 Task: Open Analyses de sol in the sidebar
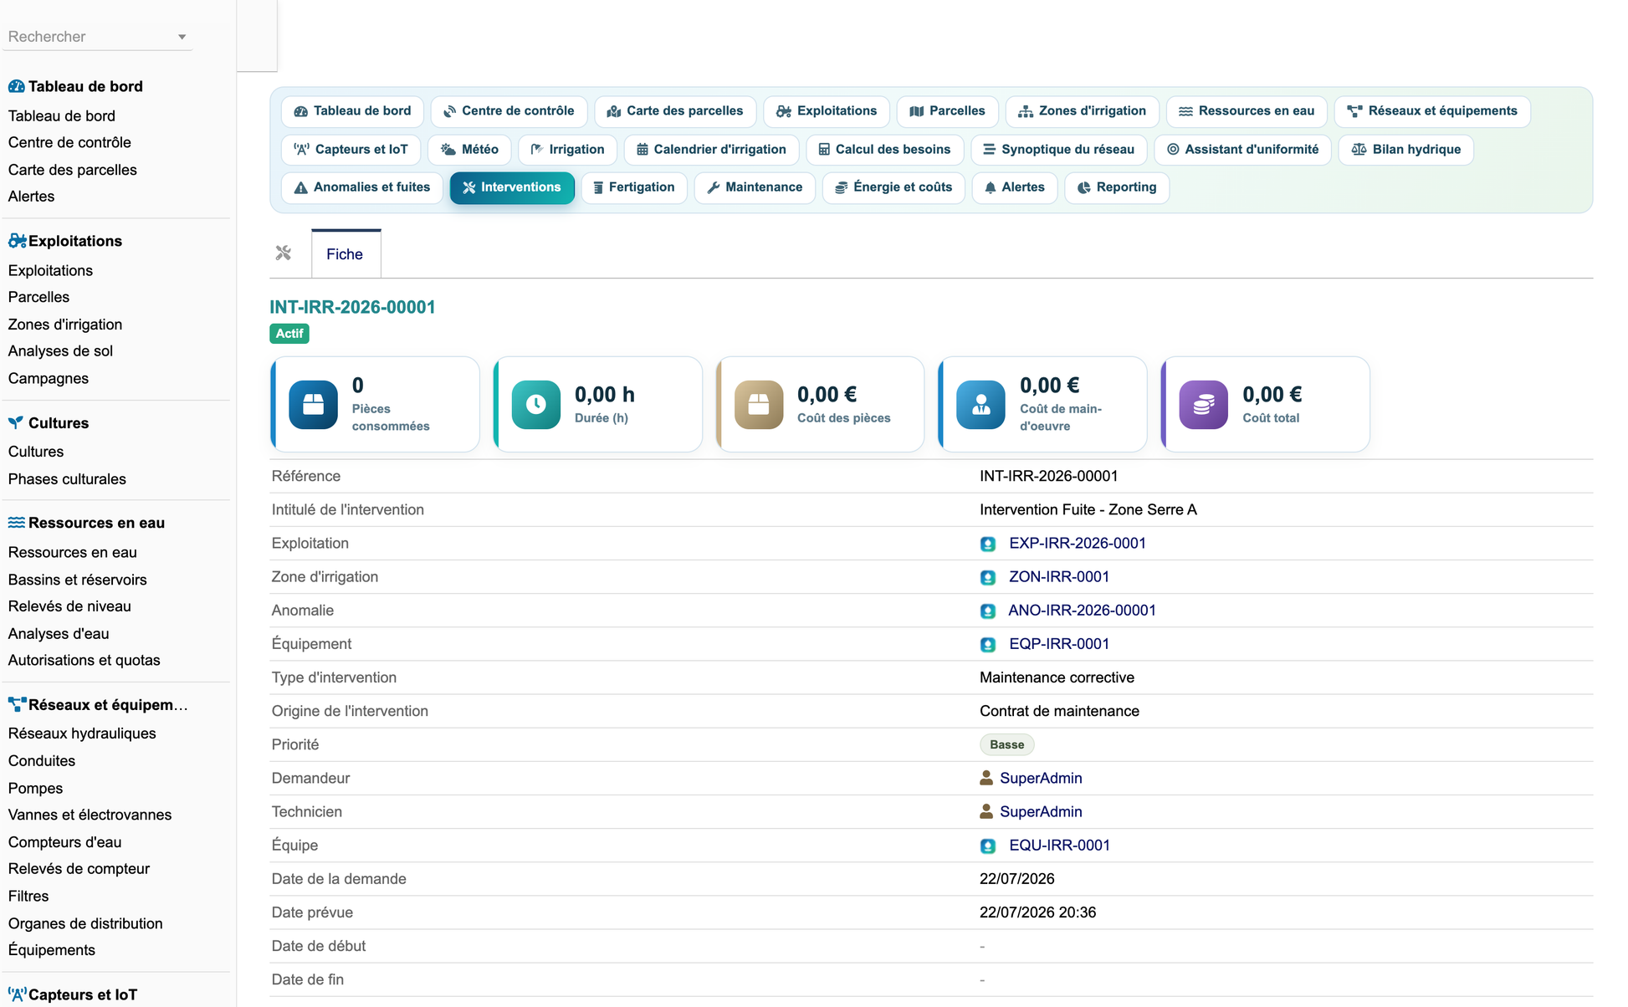click(x=60, y=351)
